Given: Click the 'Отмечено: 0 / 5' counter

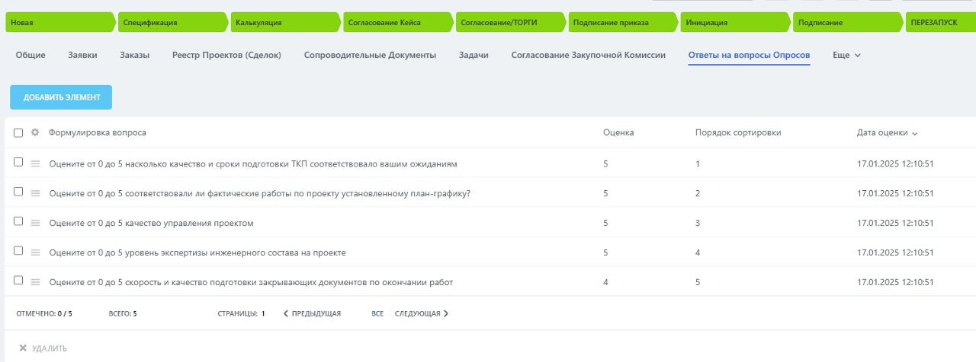Looking at the screenshot, I should click(44, 313).
